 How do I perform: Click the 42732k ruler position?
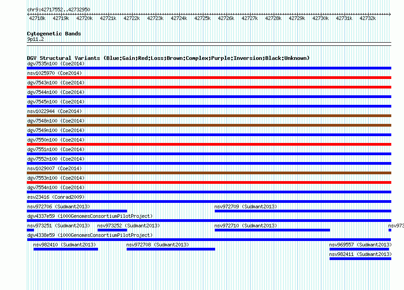(368, 18)
